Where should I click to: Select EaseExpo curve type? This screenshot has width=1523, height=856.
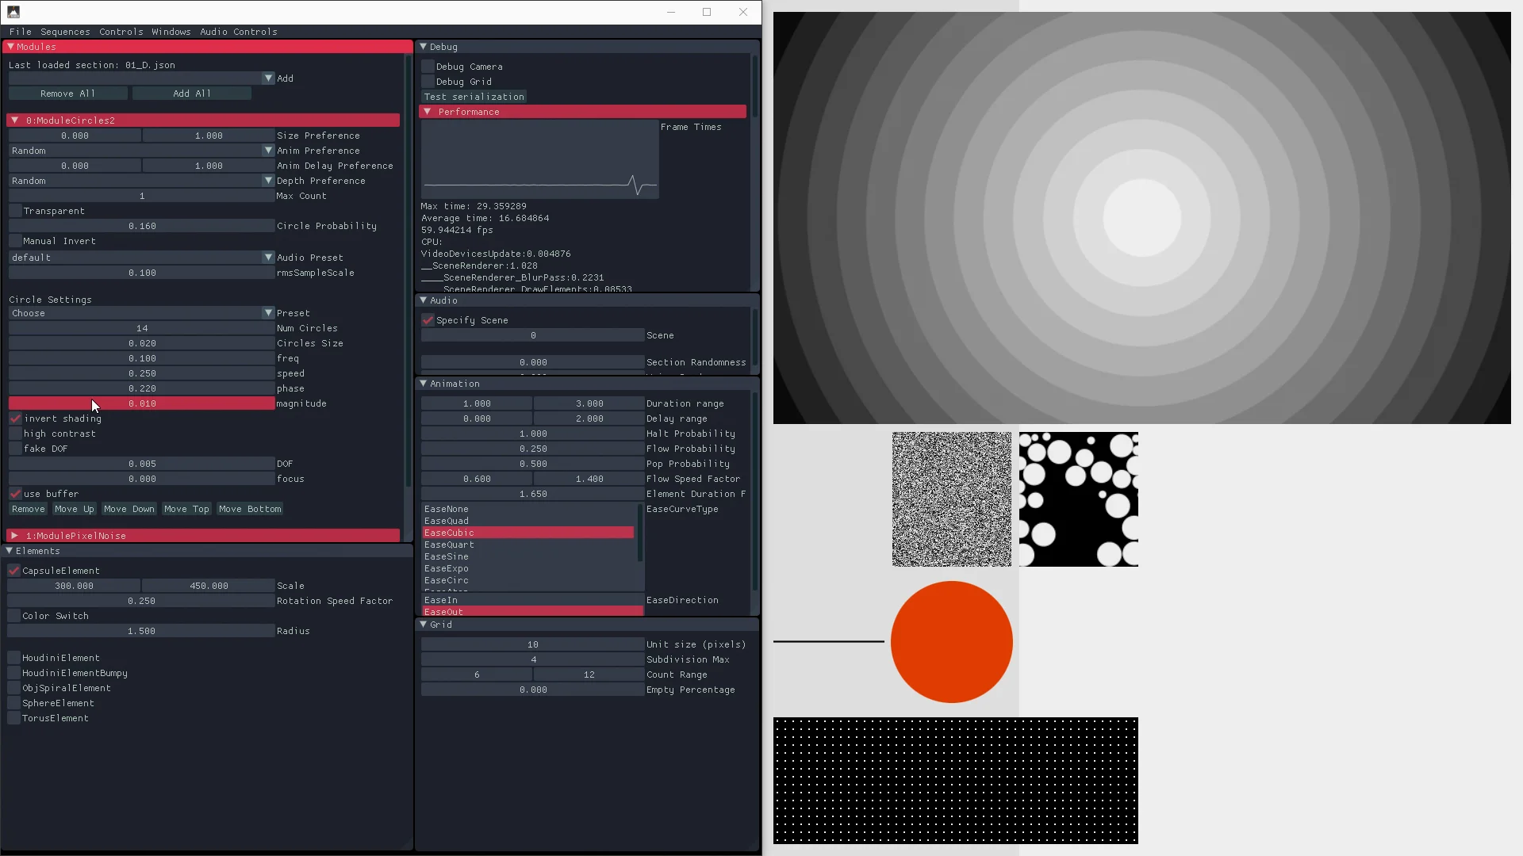pos(527,568)
